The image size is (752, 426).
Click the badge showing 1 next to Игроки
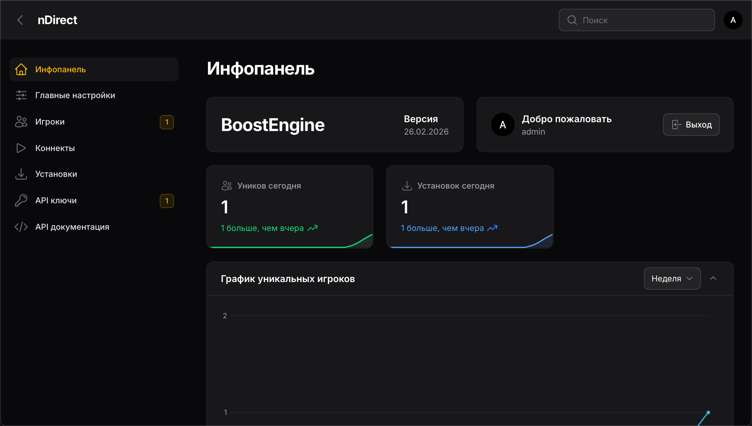tap(167, 122)
